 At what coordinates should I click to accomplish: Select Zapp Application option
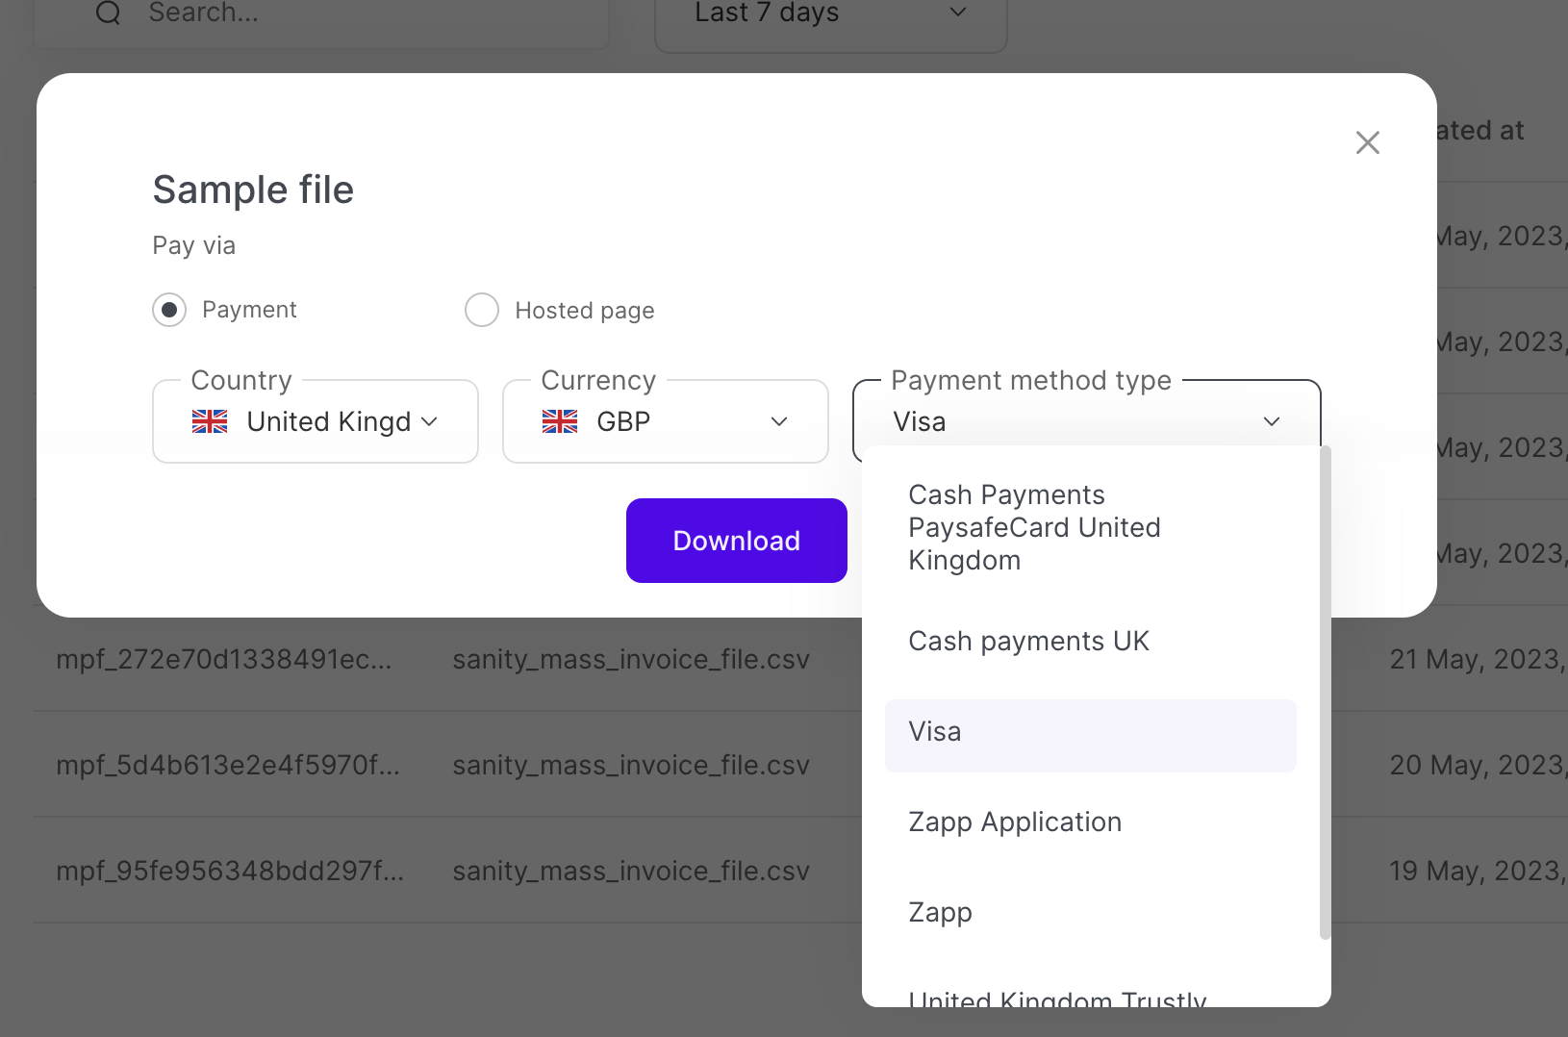1015,822
